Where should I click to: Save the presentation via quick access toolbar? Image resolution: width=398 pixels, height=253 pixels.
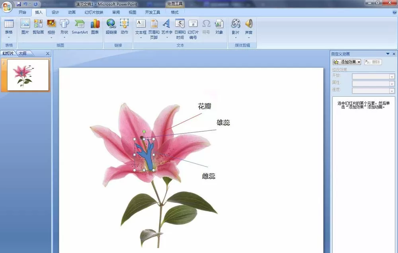pyautogui.click(x=19, y=4)
